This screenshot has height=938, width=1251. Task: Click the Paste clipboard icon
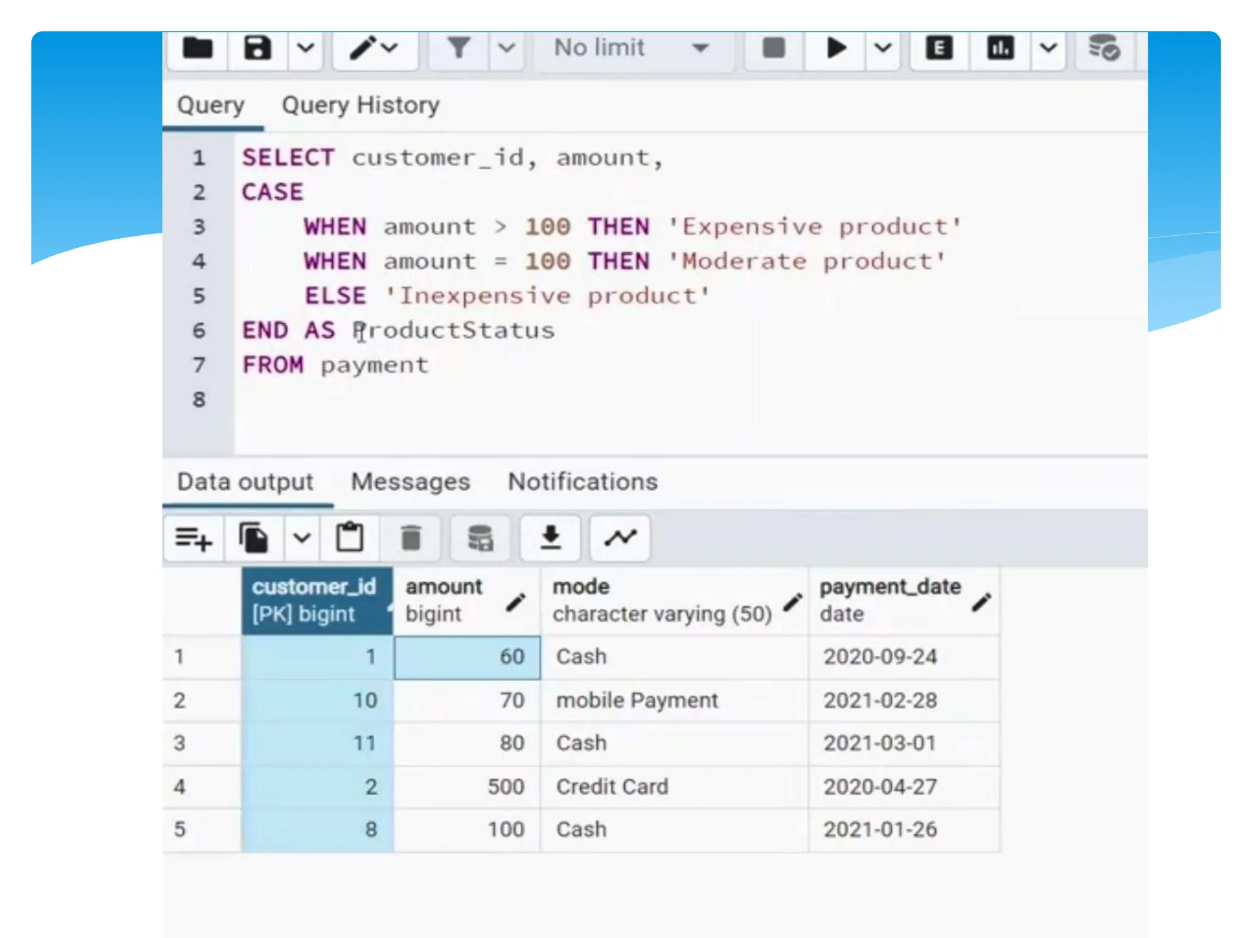(349, 538)
